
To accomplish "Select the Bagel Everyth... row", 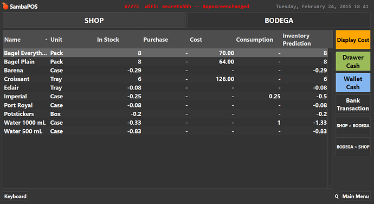I will click(165, 53).
